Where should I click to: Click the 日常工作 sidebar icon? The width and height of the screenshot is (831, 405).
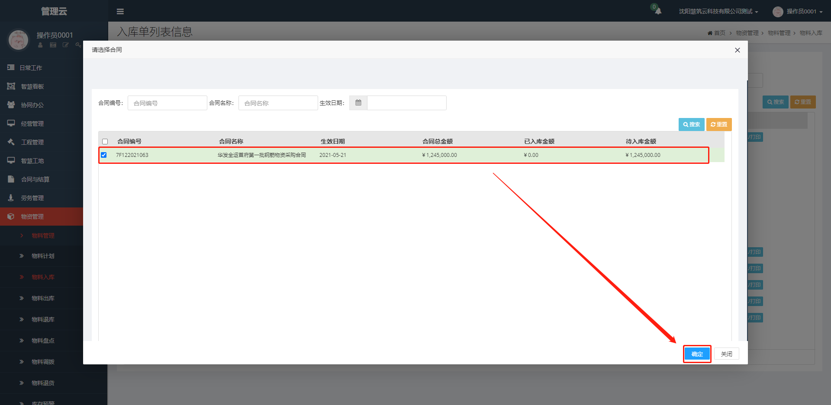11,67
